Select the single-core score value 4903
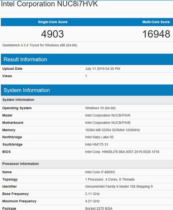The width and height of the screenshot is (173, 210). [53, 34]
